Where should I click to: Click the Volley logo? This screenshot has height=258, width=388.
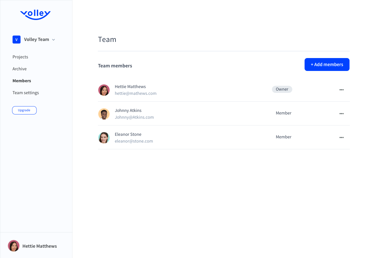(35, 15)
